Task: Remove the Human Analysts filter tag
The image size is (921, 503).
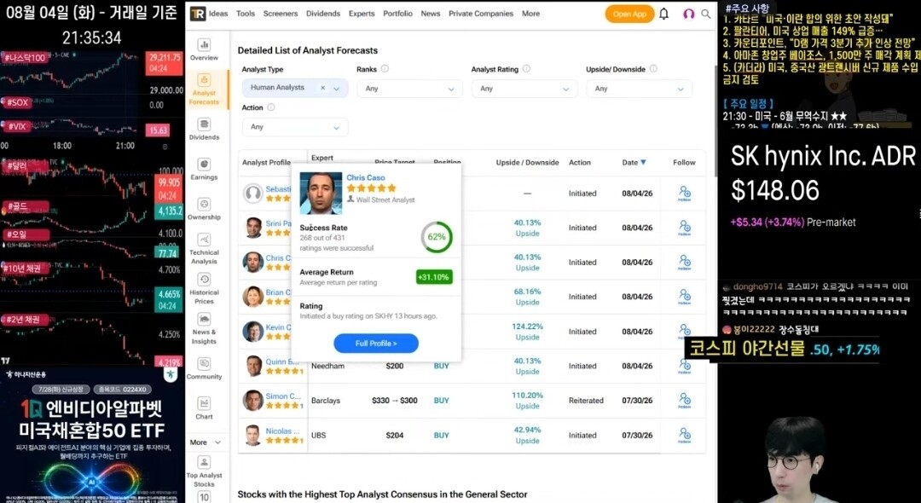Action: click(x=322, y=88)
